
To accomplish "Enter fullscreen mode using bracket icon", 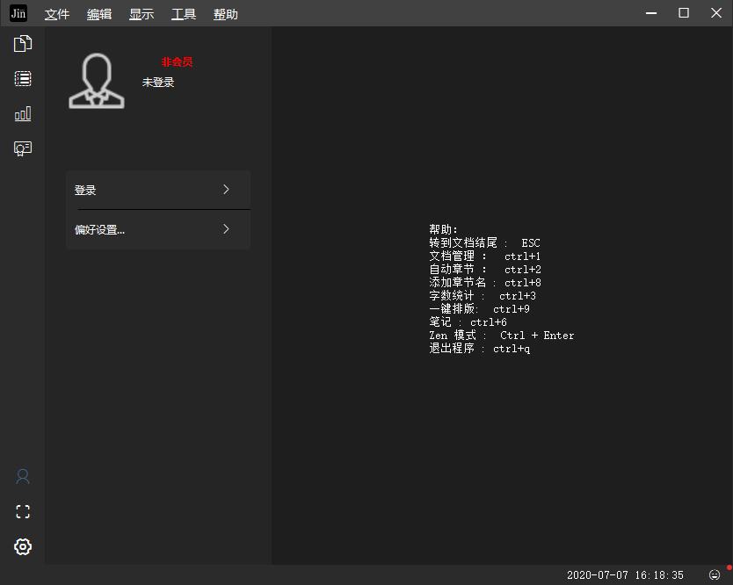I will (x=23, y=511).
